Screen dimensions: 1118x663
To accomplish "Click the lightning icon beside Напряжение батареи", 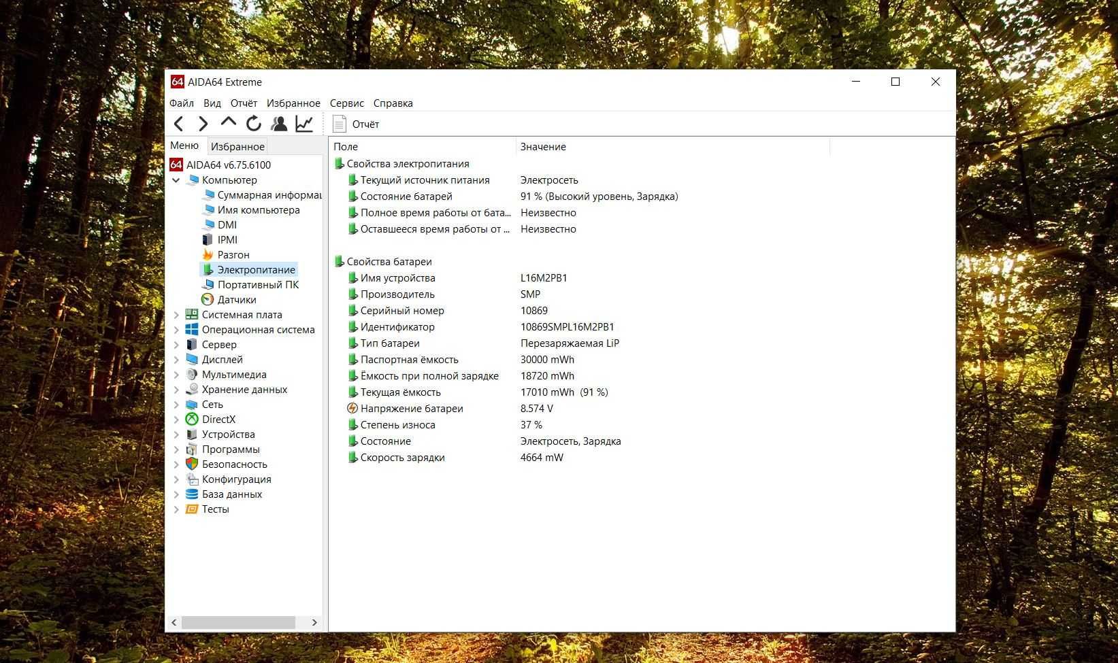I will coord(352,408).
